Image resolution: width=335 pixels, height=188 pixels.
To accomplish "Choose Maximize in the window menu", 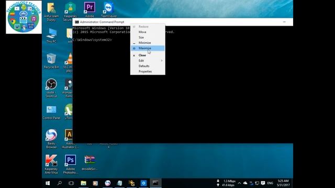I will click(148, 48).
